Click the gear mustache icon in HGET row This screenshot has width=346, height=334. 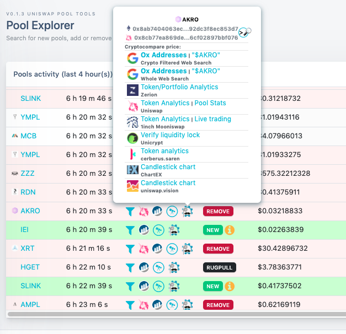point(174,267)
